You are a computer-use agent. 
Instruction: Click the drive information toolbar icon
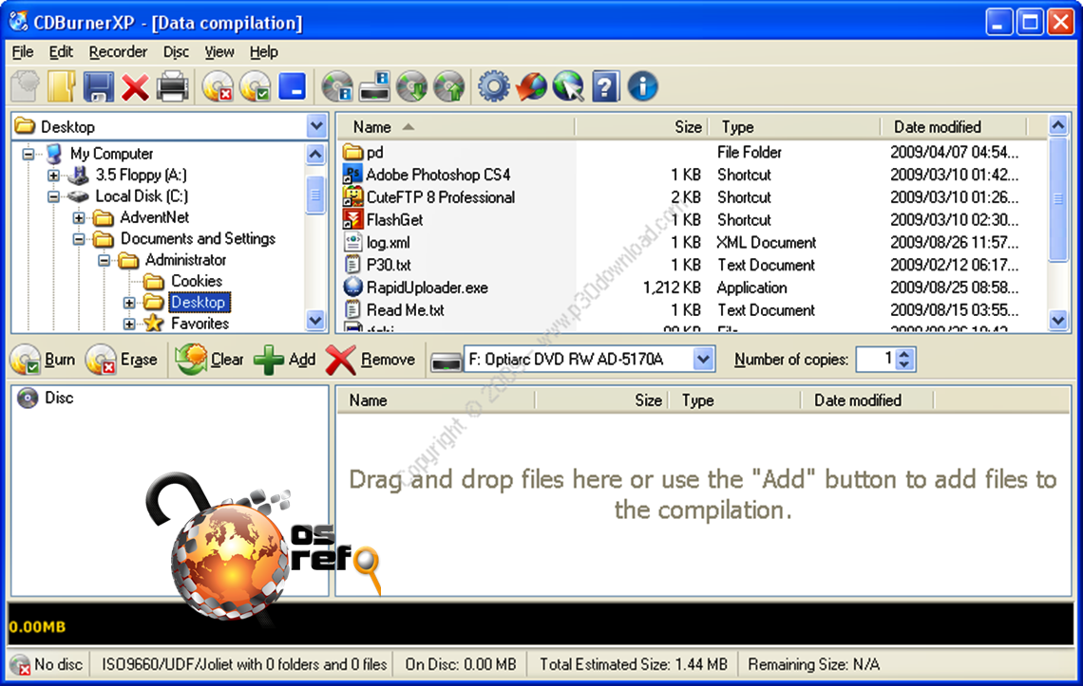click(x=375, y=87)
